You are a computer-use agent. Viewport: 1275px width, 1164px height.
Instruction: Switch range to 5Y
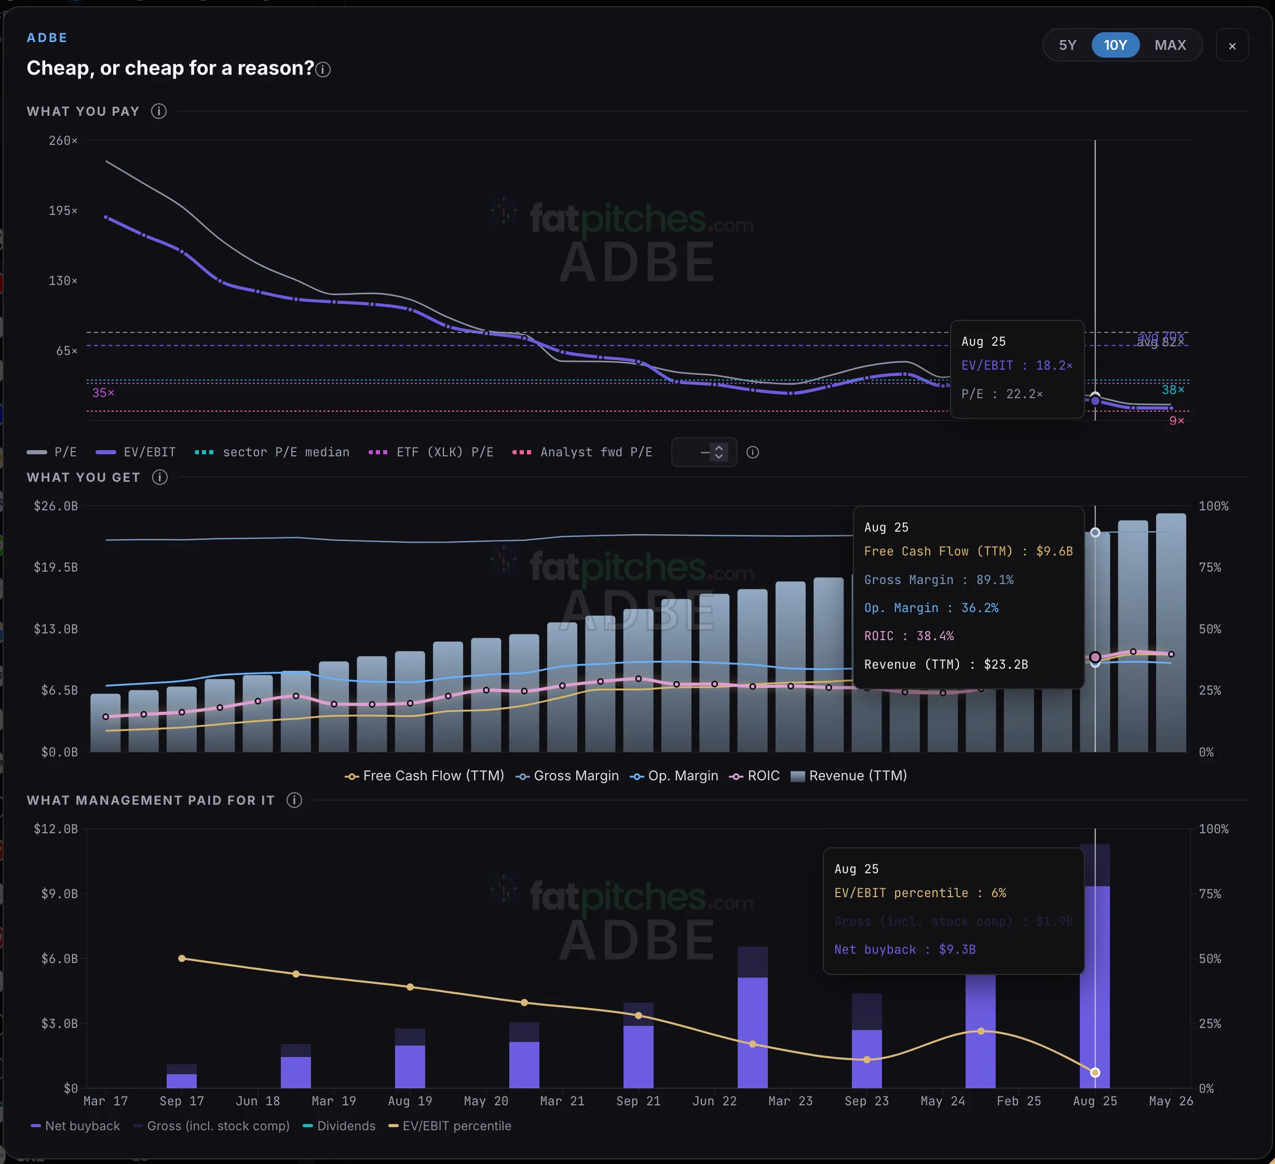pyautogui.click(x=1067, y=45)
